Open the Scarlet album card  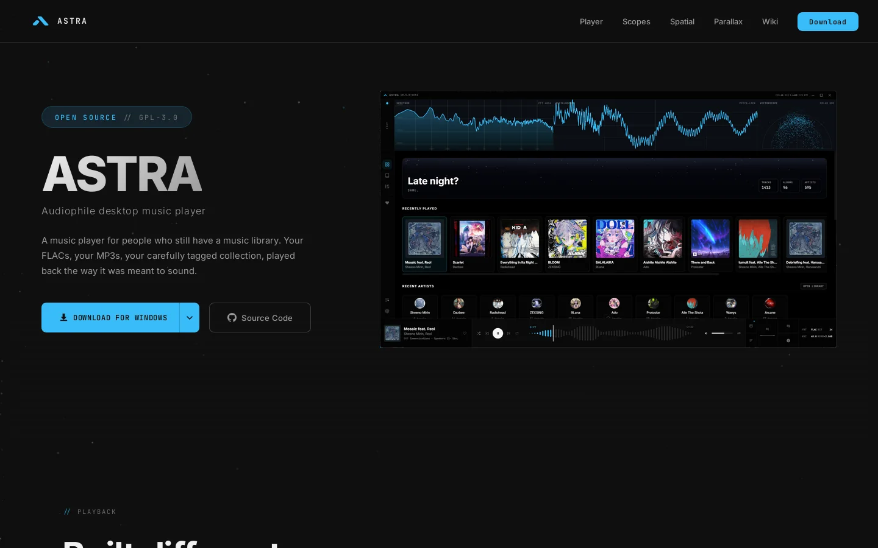(472, 244)
